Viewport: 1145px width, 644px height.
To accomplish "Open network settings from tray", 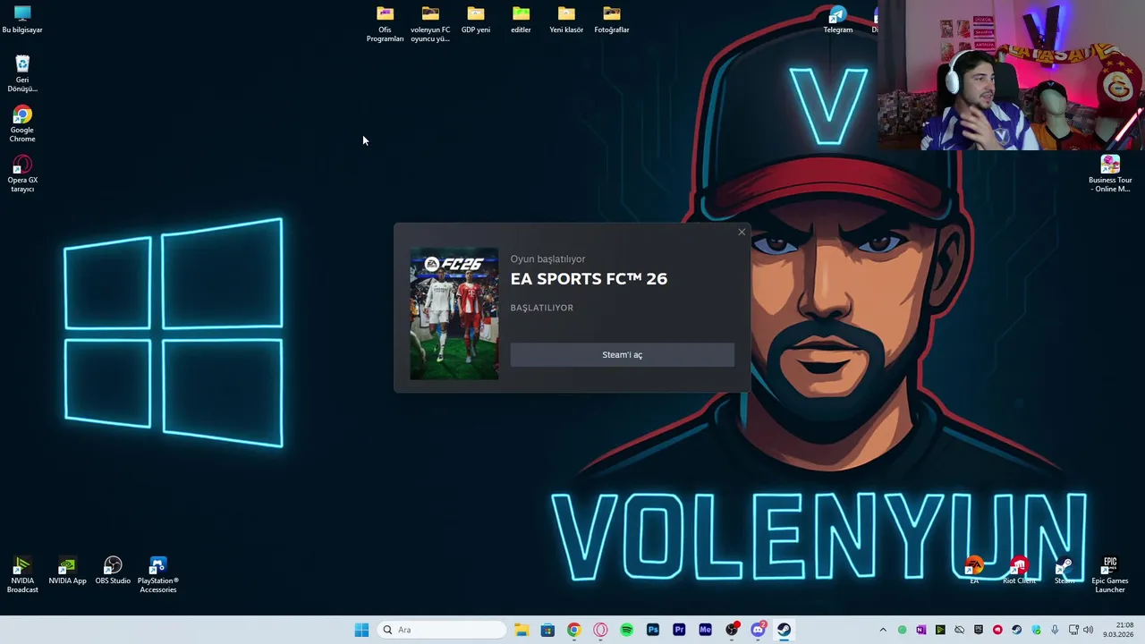I will (1073, 630).
